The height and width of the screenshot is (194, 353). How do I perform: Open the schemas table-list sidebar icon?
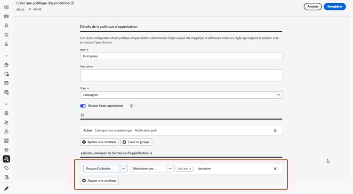[x=6, y=83]
